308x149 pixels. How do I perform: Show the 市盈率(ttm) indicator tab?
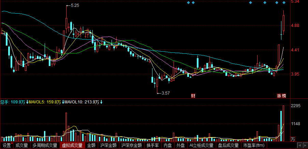click(x=254, y=146)
